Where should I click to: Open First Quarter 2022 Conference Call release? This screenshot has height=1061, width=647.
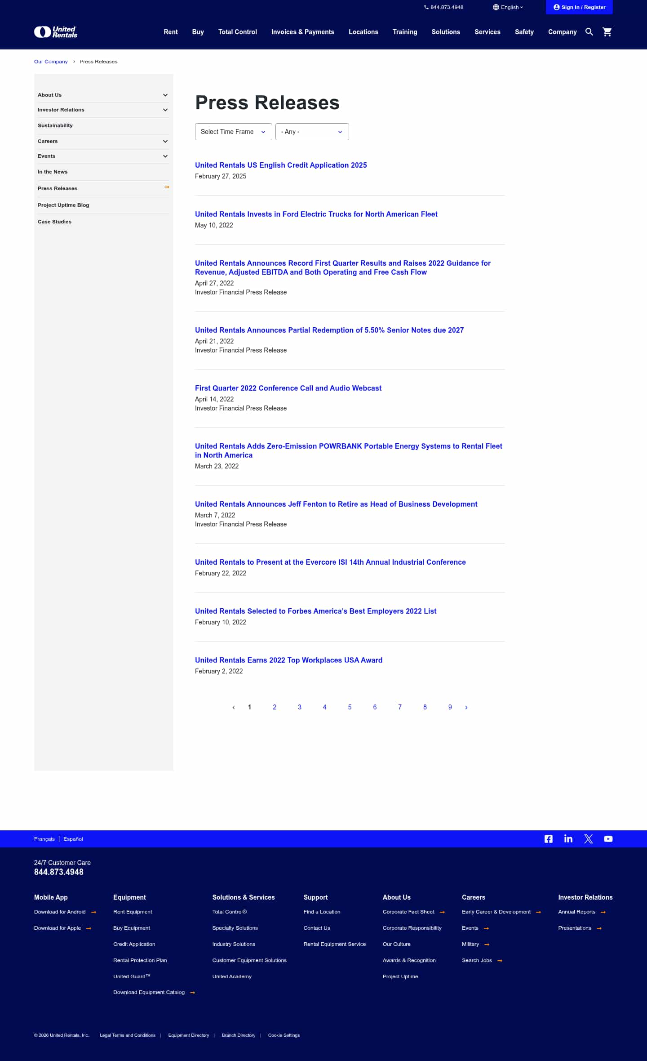tap(288, 388)
